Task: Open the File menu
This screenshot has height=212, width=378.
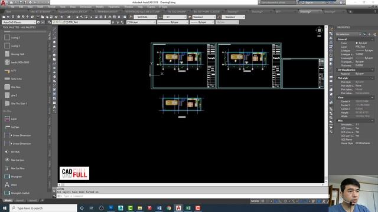Action: coord(12,7)
